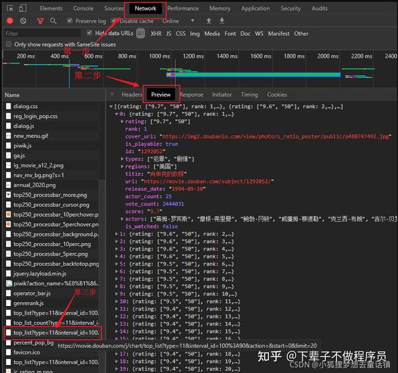The width and height of the screenshot is (398, 373).
Task: Toggle the network filter funnel icon
Action: pyautogui.click(x=40, y=21)
